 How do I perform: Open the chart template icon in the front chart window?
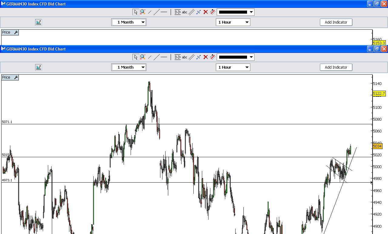[x=38, y=67]
